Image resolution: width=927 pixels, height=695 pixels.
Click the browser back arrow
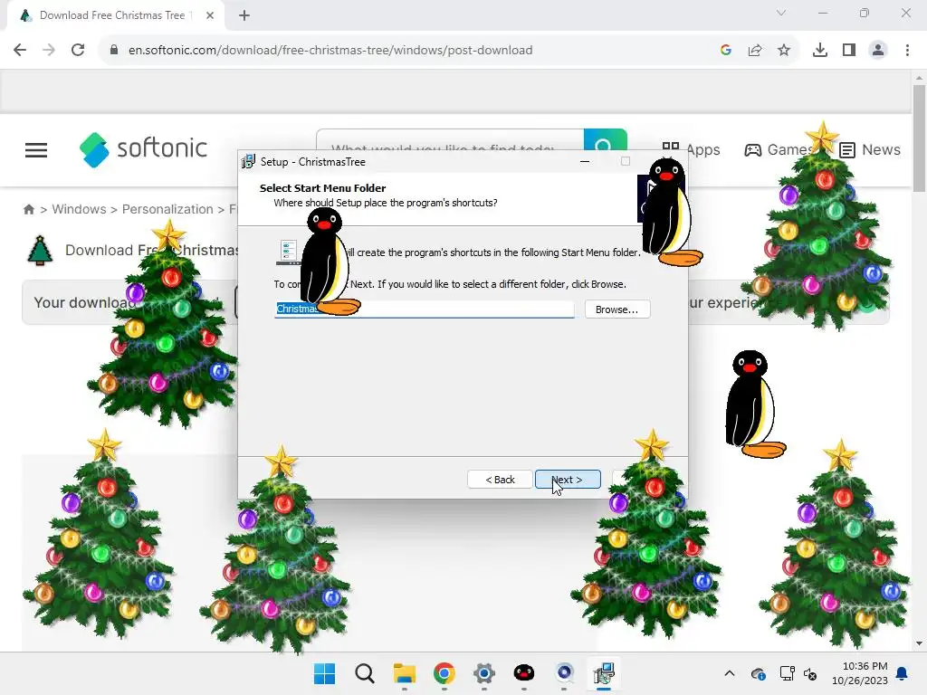20,50
